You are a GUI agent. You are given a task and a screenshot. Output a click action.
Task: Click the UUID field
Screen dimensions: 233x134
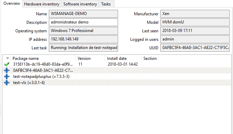coord(195,48)
